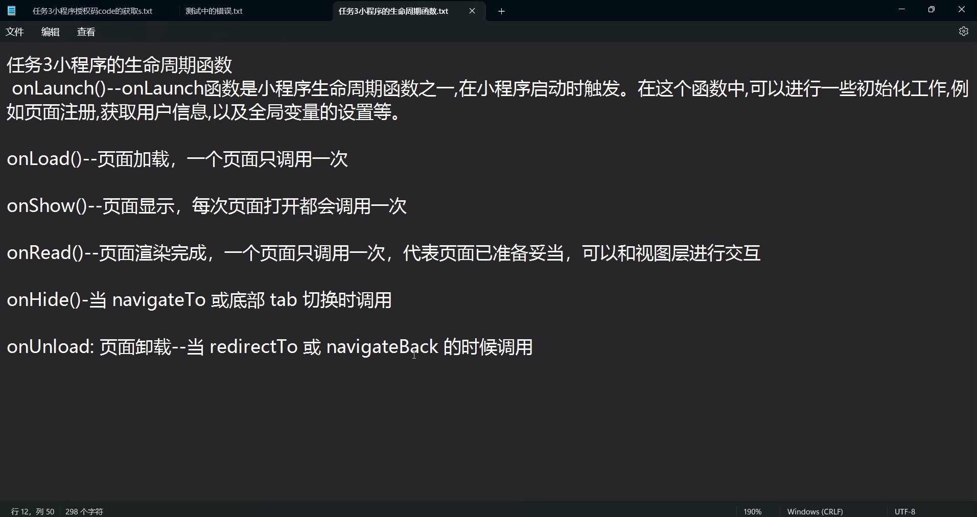
Task: Open the 查看 menu
Action: coord(85,32)
